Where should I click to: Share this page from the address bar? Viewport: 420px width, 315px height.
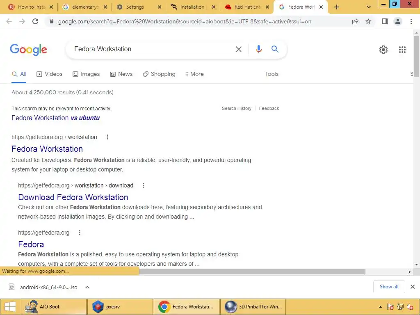tap(355, 21)
